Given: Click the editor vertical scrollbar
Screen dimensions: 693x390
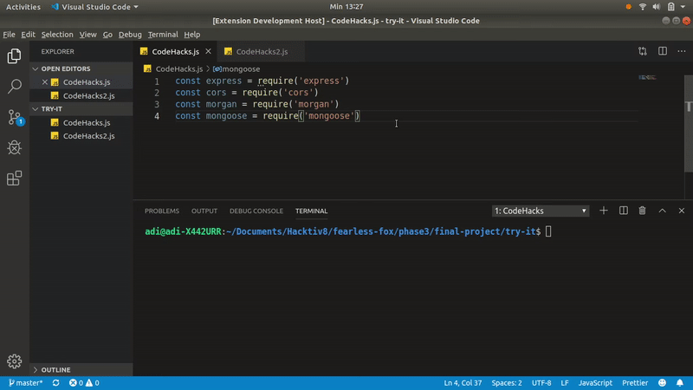Looking at the screenshot, I should (689, 124).
